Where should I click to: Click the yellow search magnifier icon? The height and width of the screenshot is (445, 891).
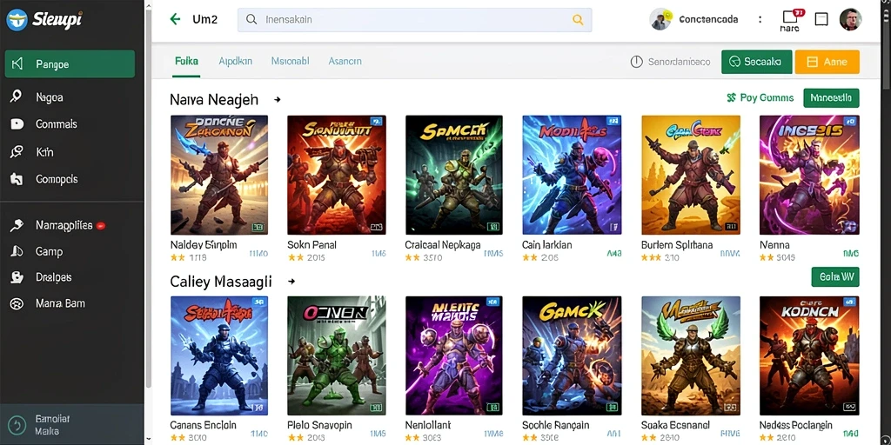tap(578, 20)
